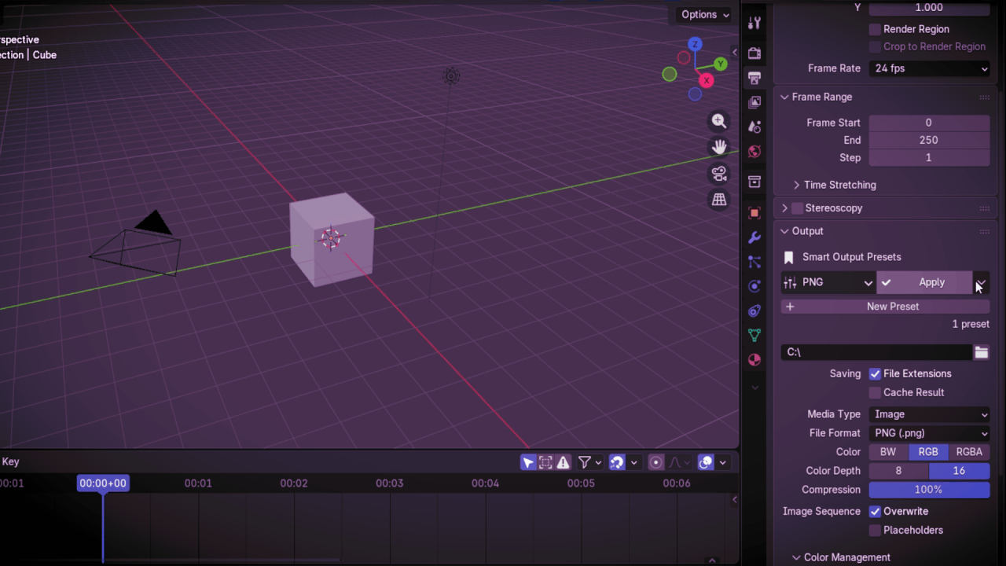This screenshot has height=566, width=1006.
Task: Enable the Cache Result checkbox
Action: (x=875, y=392)
